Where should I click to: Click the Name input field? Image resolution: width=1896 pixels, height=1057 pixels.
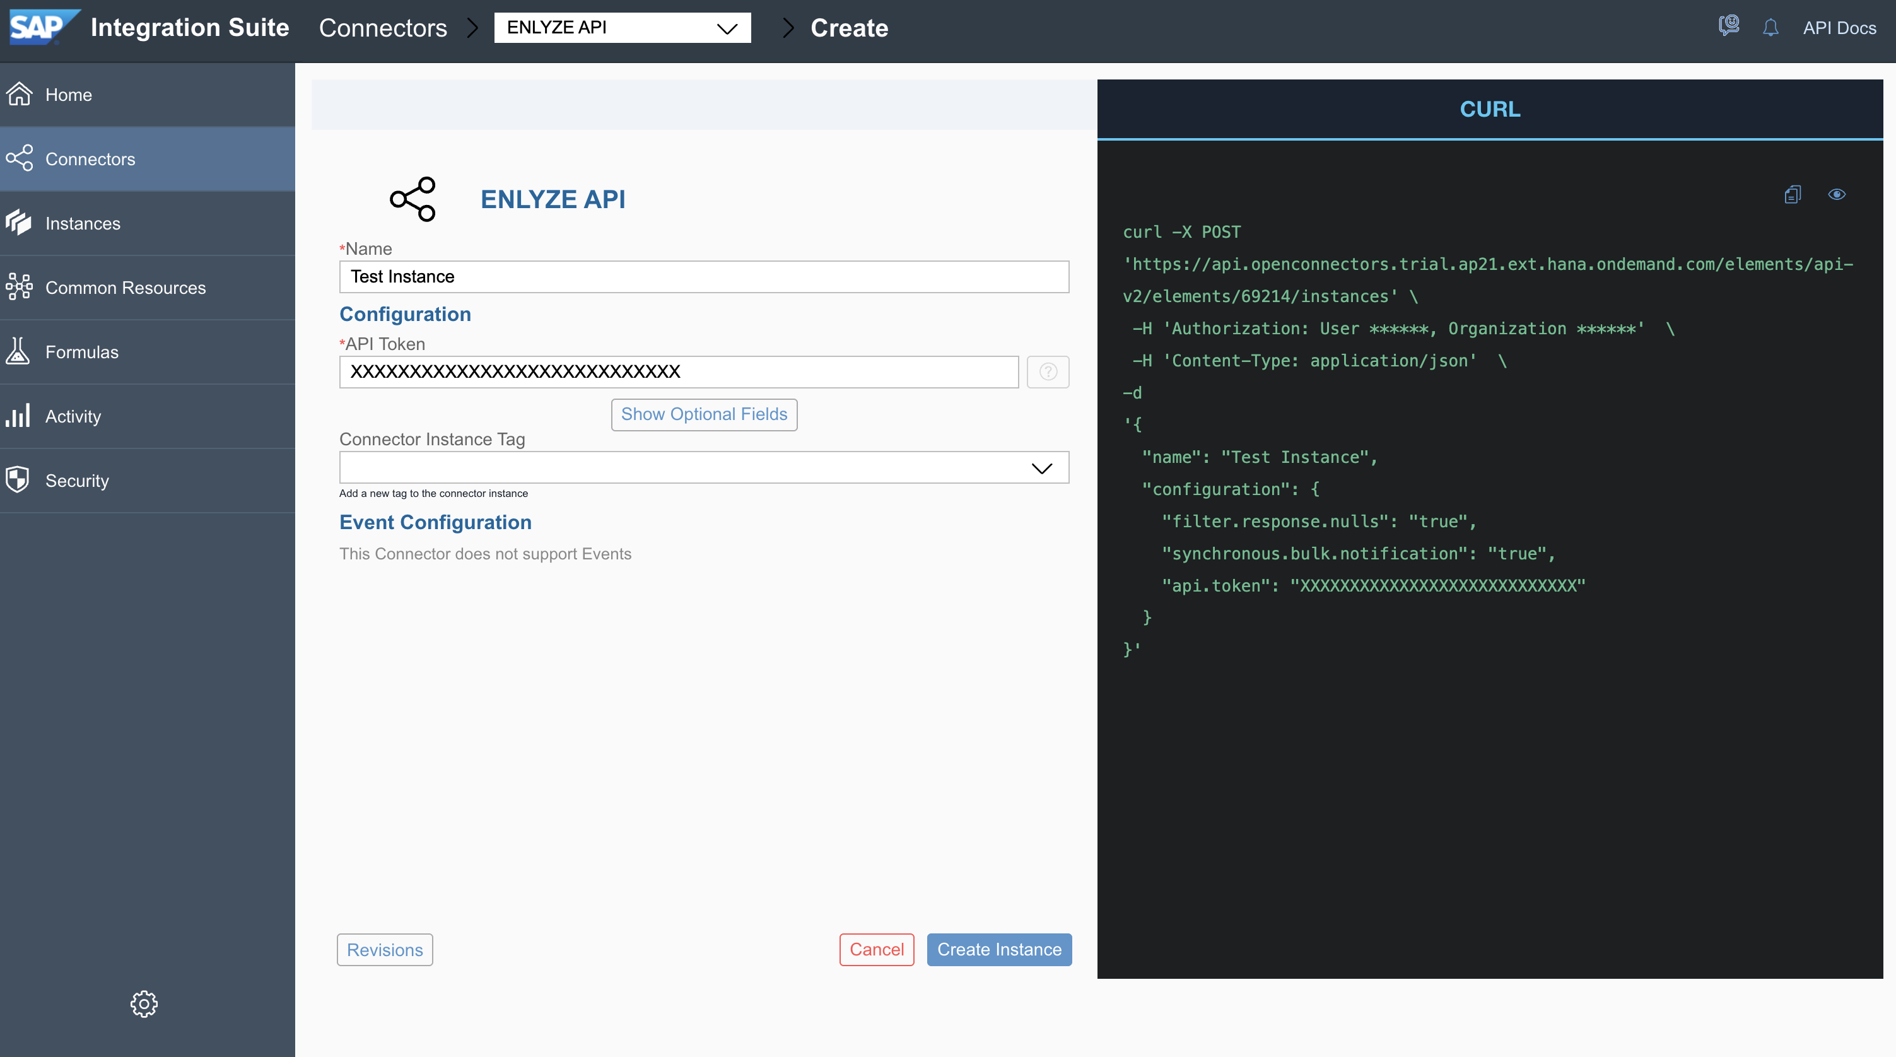[704, 277]
